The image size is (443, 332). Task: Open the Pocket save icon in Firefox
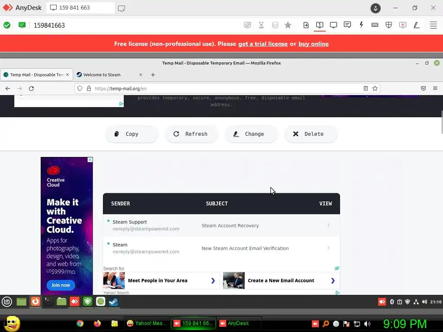pyautogui.click(x=423, y=88)
